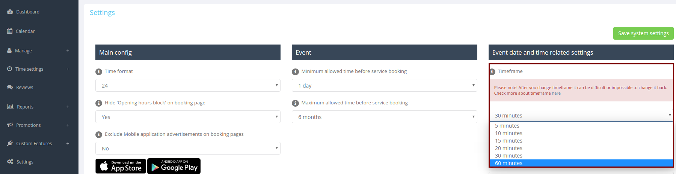Viewport: 676px width, 174px height.
Task: Click the Calendar icon in sidebar
Action: pyautogui.click(x=10, y=31)
